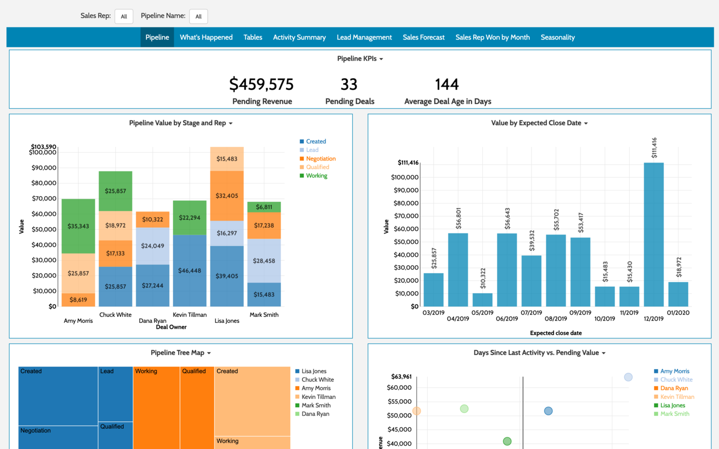Open Value by Expected Close Date menu

(x=539, y=123)
